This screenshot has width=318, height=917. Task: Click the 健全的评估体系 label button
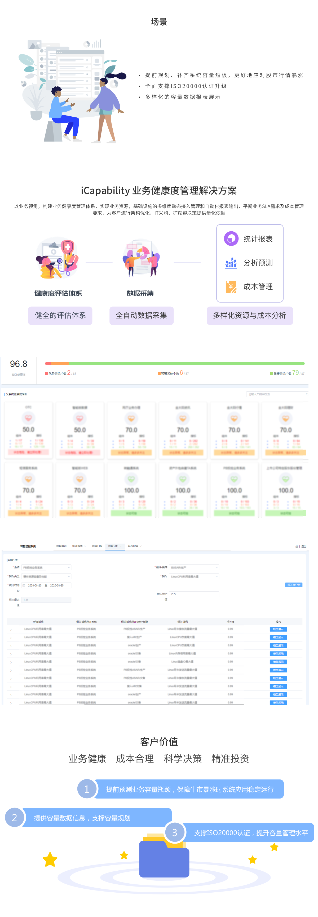pos(60,315)
